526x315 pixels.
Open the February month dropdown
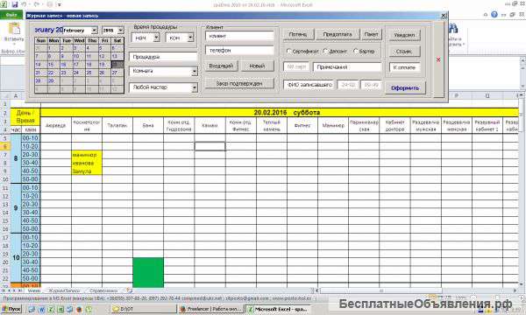pos(95,30)
